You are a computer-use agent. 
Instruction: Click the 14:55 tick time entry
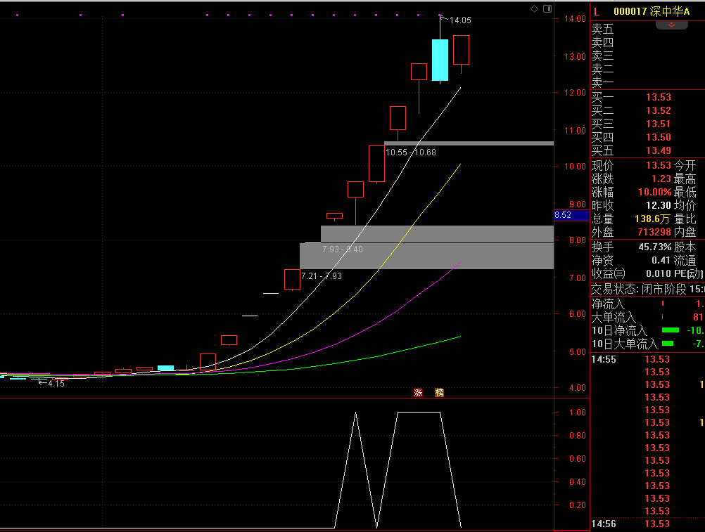(604, 359)
